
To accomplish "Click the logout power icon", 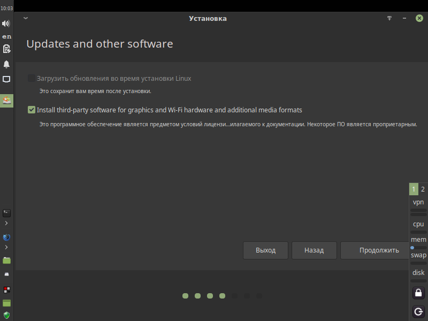I will [418, 311].
